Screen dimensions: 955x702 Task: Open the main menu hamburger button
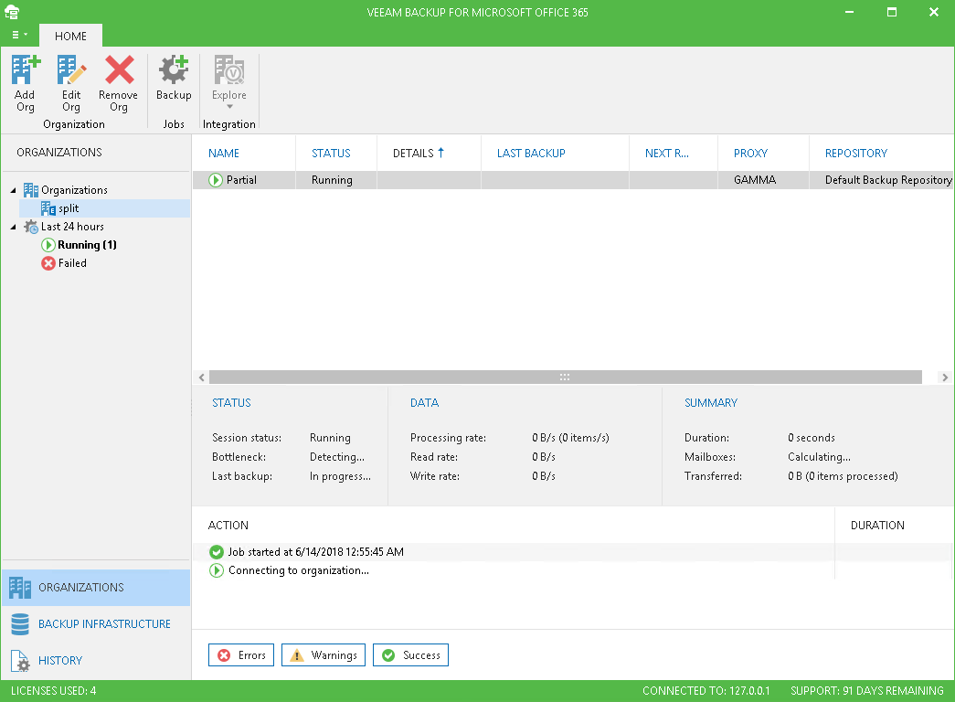coord(19,35)
